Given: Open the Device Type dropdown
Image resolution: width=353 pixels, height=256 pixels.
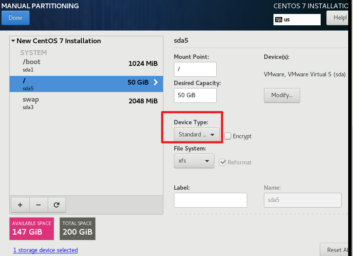Looking at the screenshot, I should coord(197,134).
